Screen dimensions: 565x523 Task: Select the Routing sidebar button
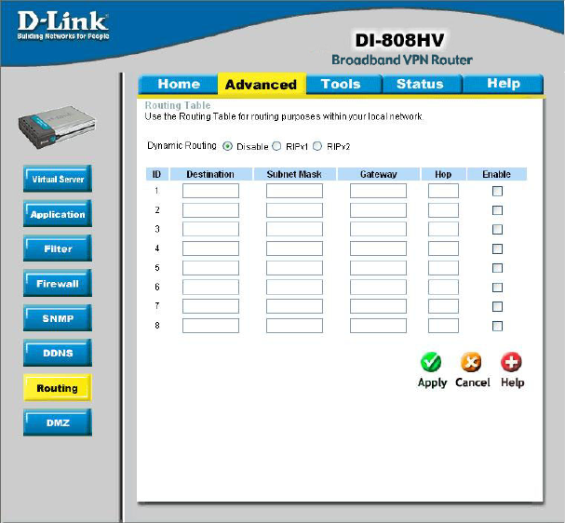click(x=58, y=387)
